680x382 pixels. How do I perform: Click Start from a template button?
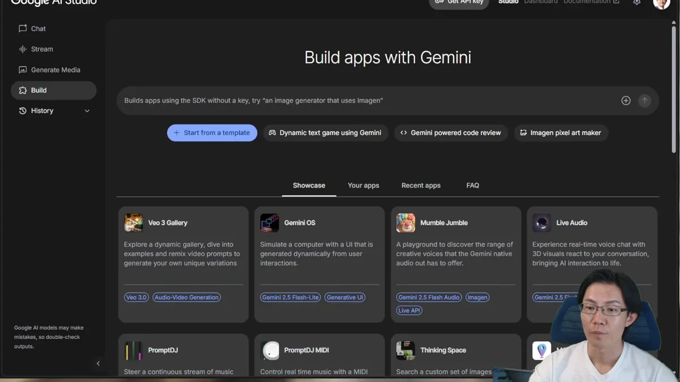click(212, 133)
